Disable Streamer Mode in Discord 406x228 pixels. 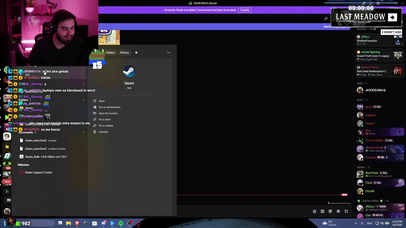pyautogui.click(x=245, y=10)
